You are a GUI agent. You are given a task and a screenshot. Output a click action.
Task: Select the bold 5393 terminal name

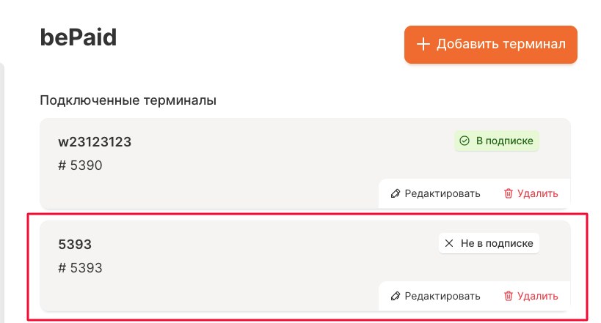[x=75, y=245]
